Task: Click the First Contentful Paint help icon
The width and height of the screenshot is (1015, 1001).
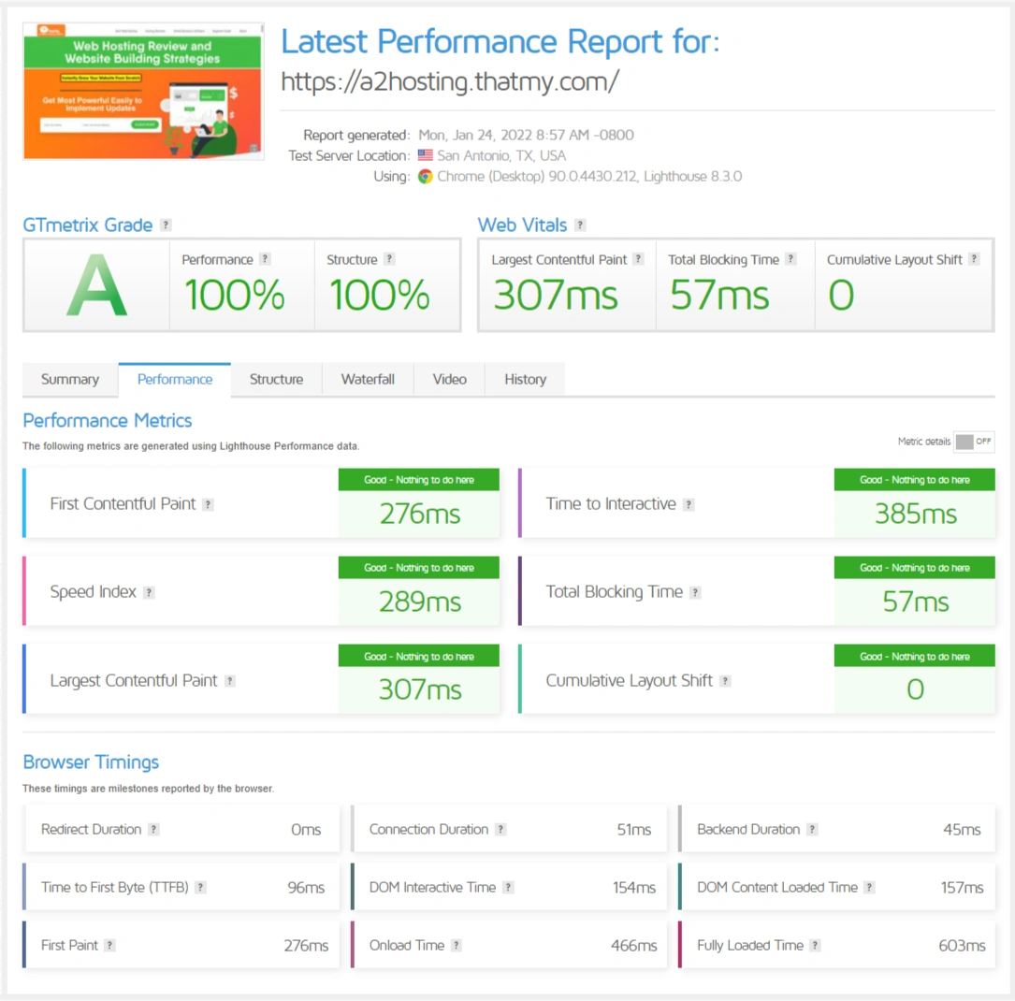Action: pos(207,504)
